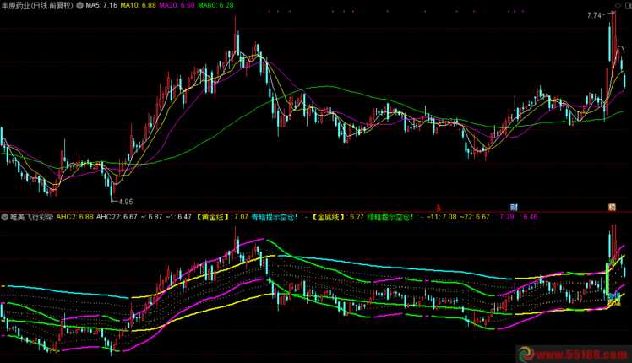The image size is (632, 363).
Task: Click the blue 财 marker on the timeline
Action: click(514, 208)
